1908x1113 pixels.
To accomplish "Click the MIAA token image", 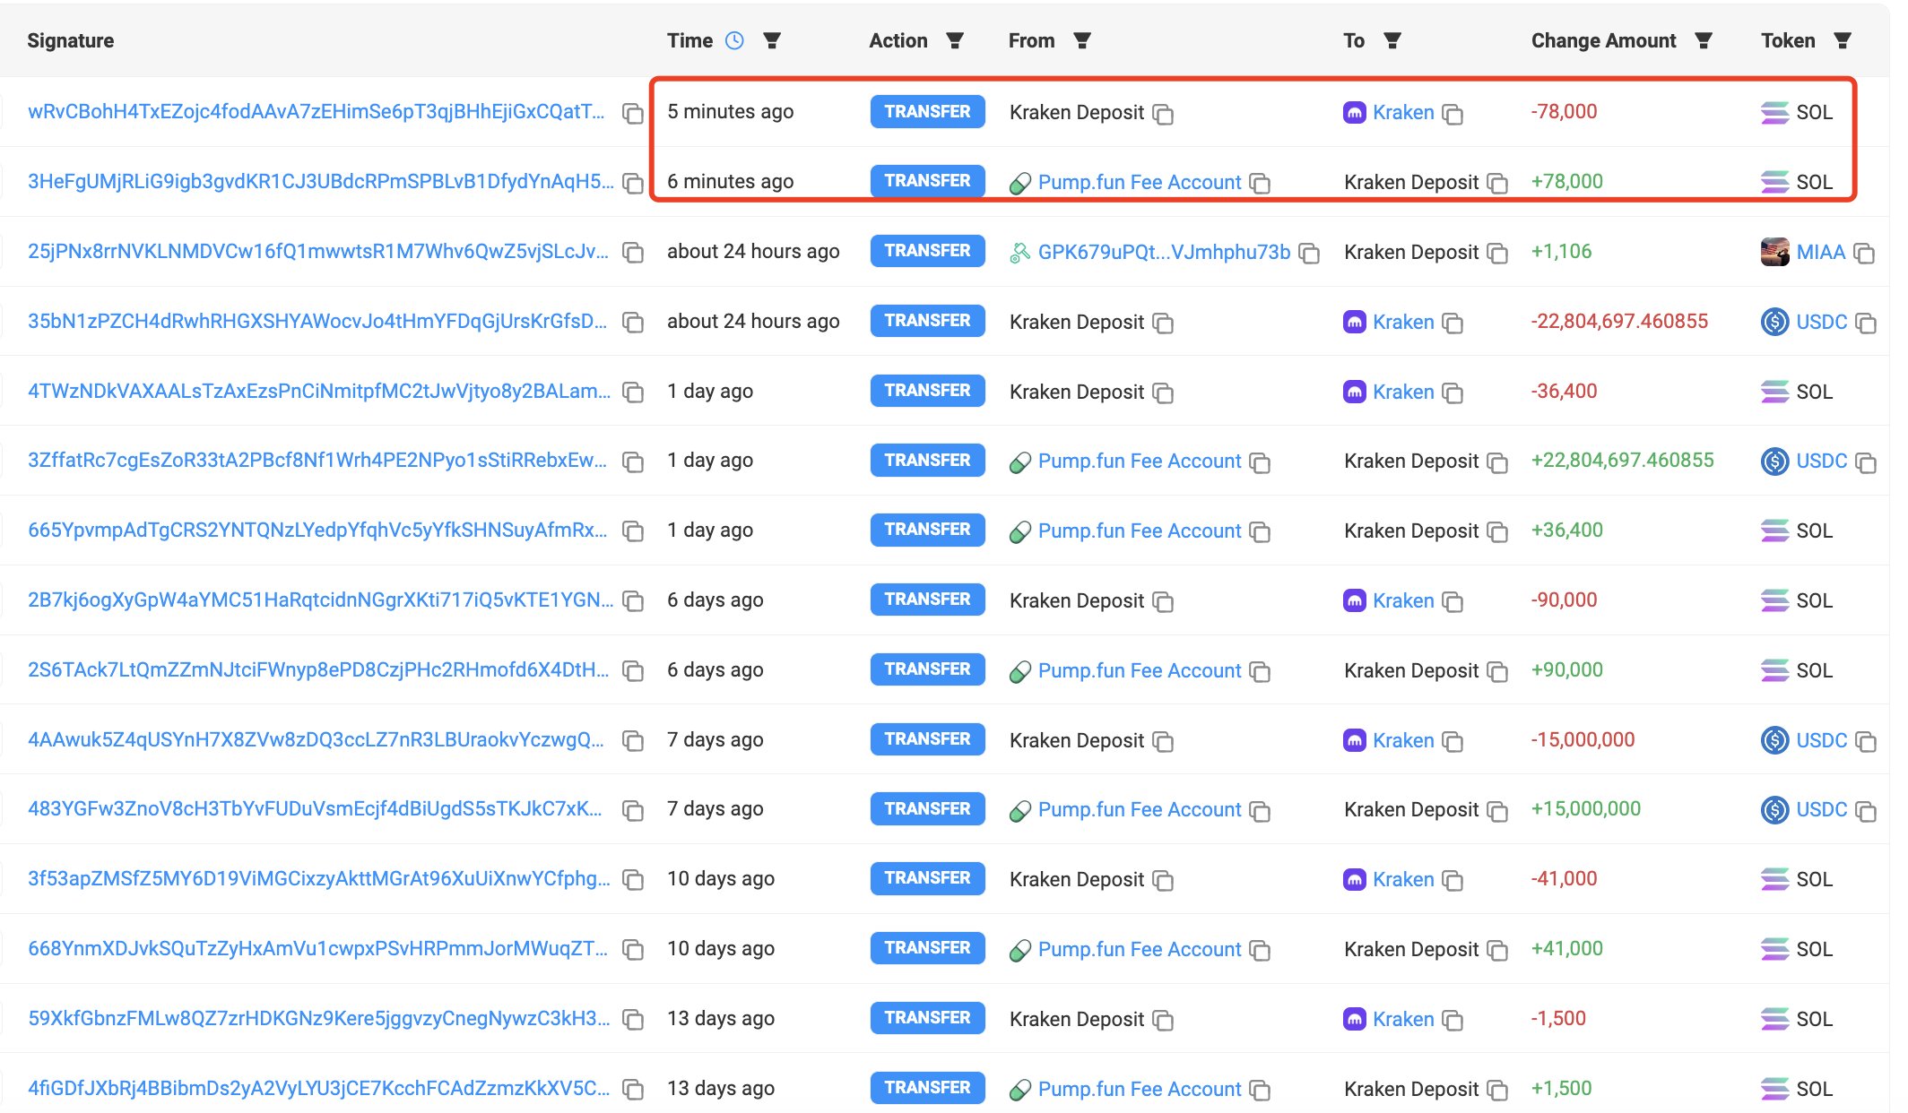I will [x=1775, y=252].
